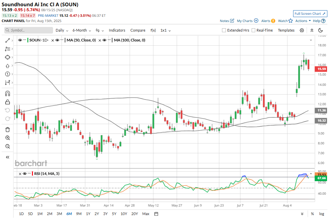Open chart settings gear

(x=302, y=31)
